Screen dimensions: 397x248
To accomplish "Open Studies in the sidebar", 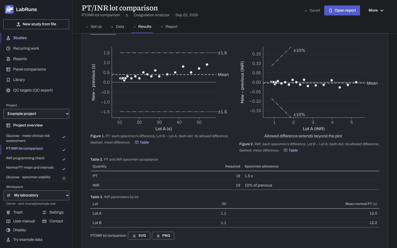I will click(x=36, y=38).
